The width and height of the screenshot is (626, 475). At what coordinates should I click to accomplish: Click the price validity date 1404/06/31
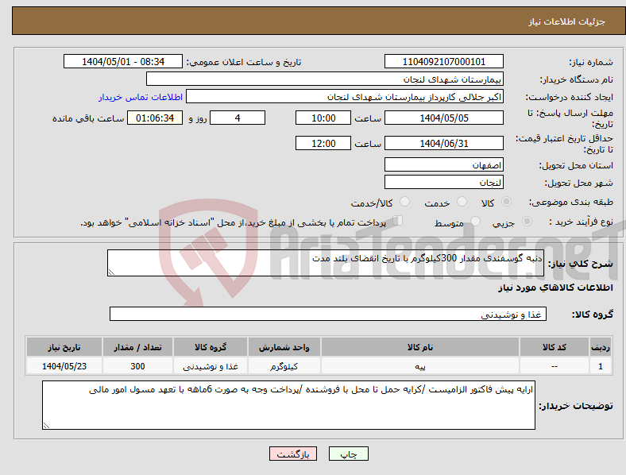[x=443, y=143]
